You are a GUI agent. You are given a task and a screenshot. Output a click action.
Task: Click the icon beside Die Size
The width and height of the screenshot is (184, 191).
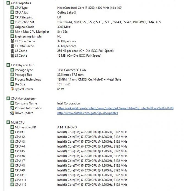pos(12,84)
